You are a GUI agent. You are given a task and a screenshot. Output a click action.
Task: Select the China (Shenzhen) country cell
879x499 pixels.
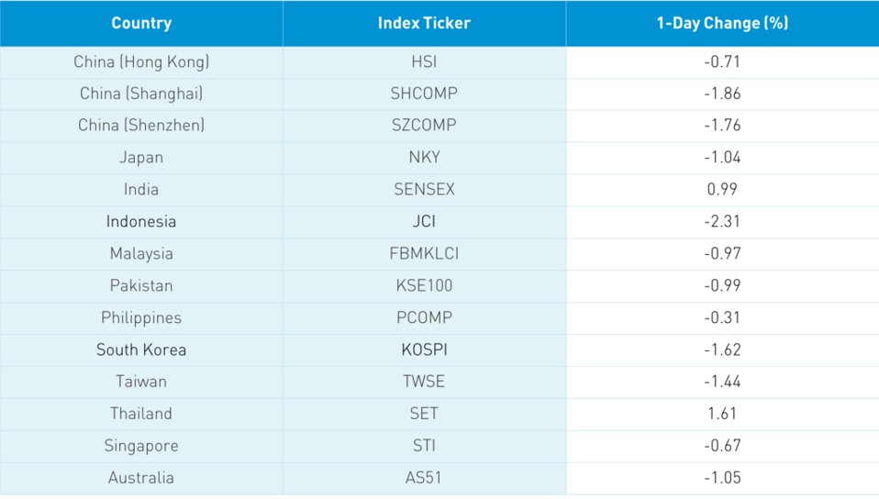(141, 126)
